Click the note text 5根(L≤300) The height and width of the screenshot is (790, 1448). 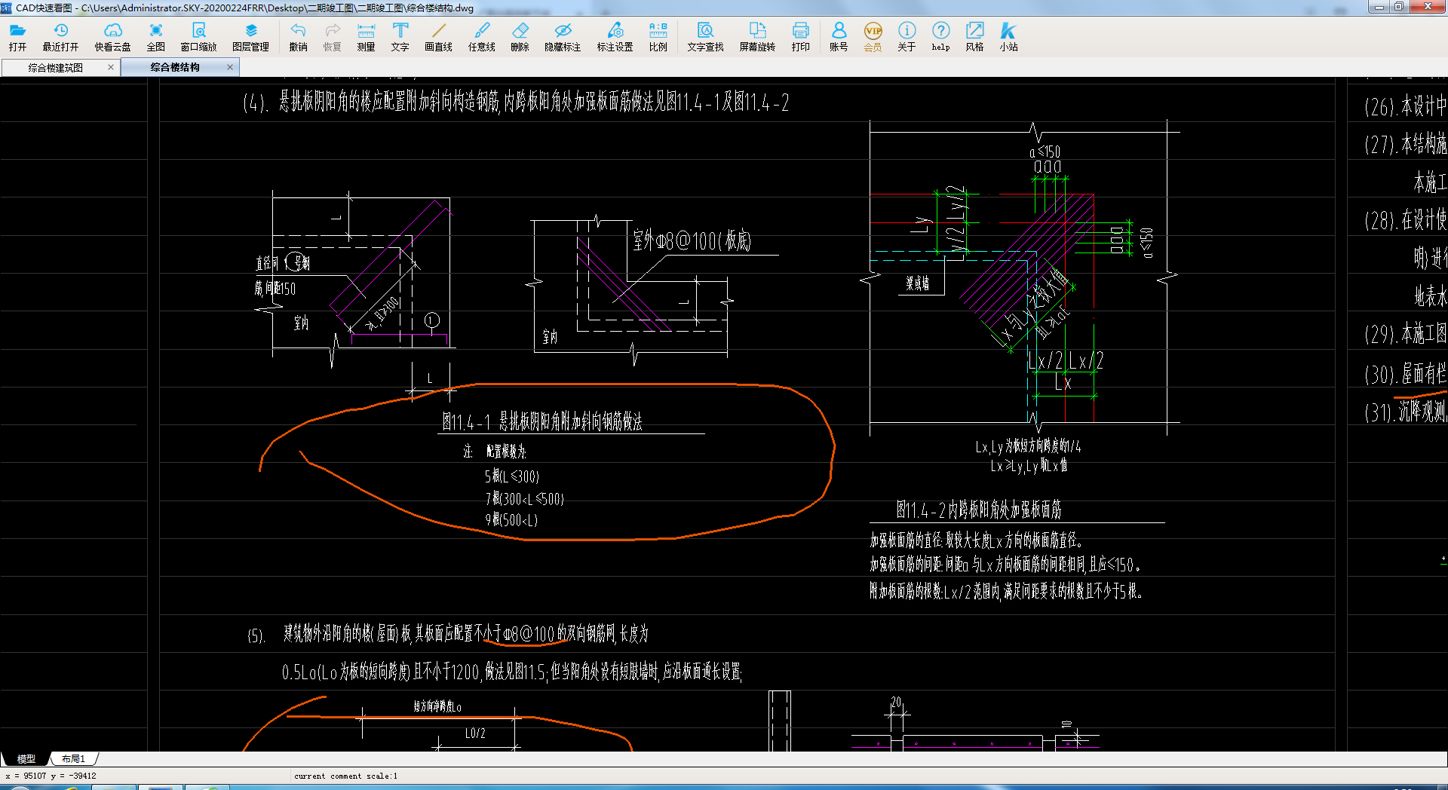512,476
